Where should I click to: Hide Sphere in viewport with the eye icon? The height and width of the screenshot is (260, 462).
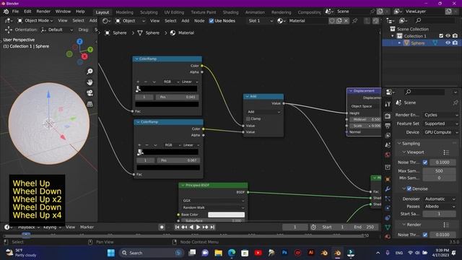pos(448,43)
